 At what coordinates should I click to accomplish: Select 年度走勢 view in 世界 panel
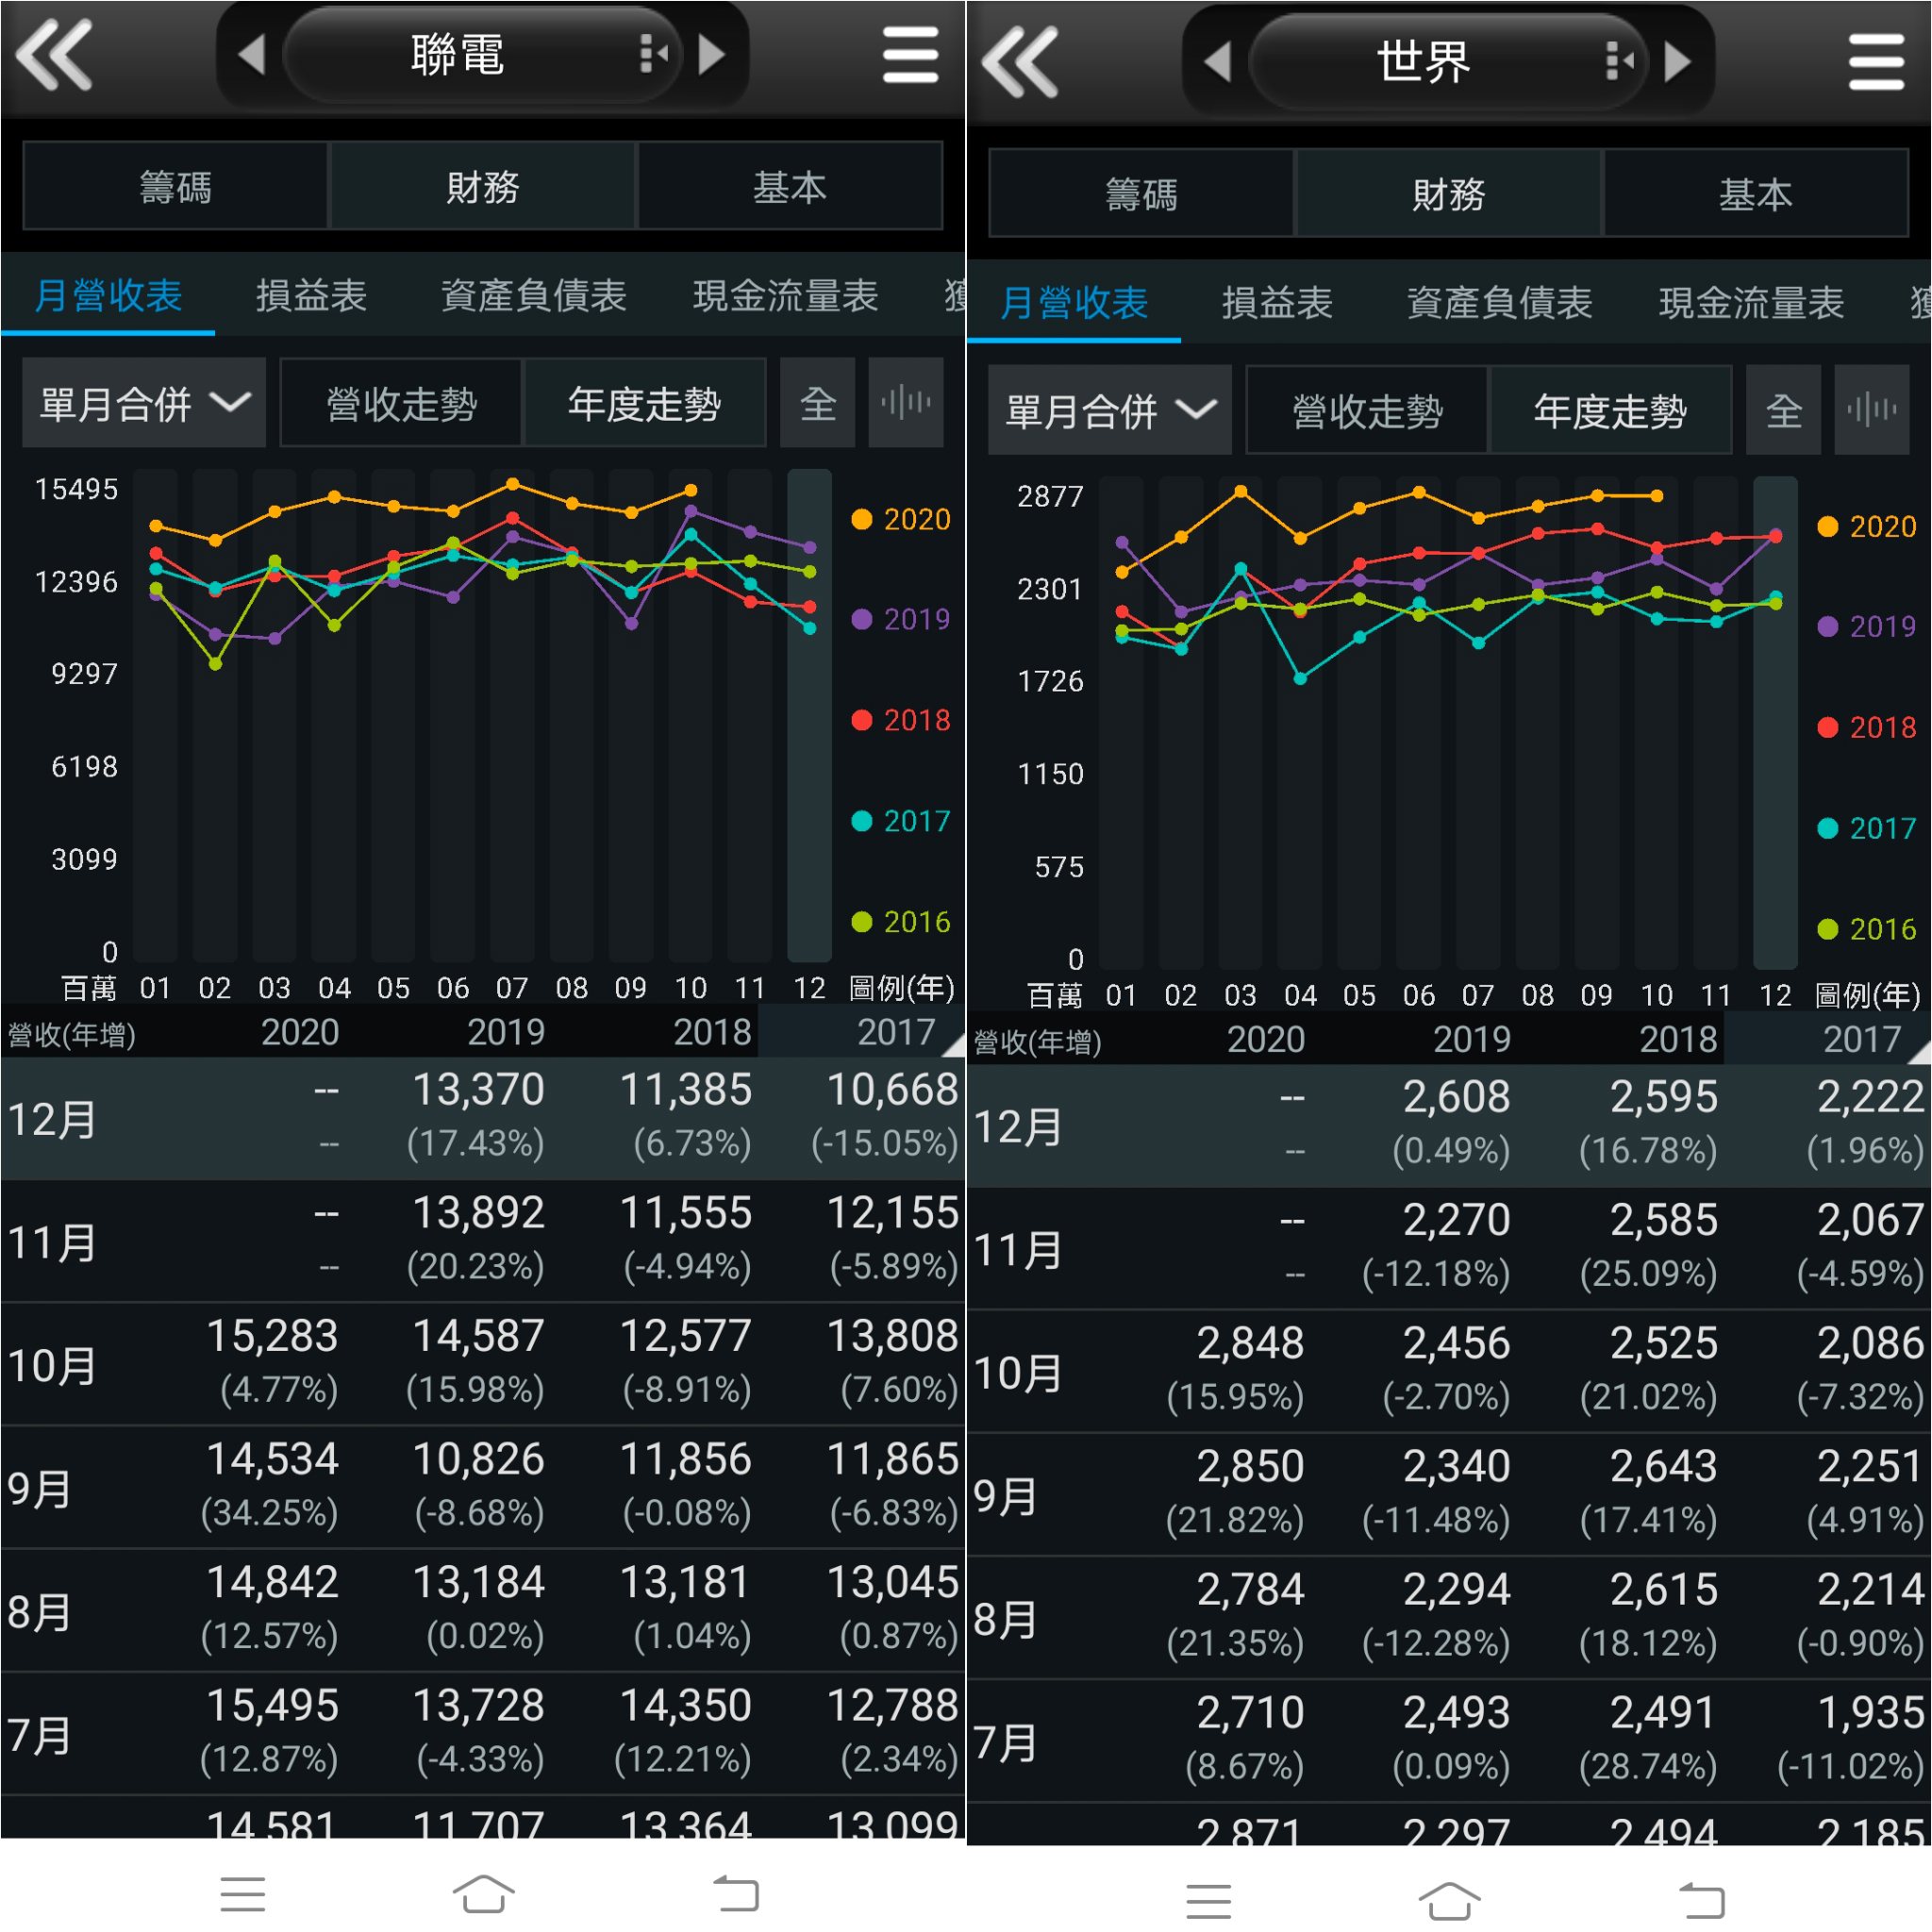coord(1609,411)
